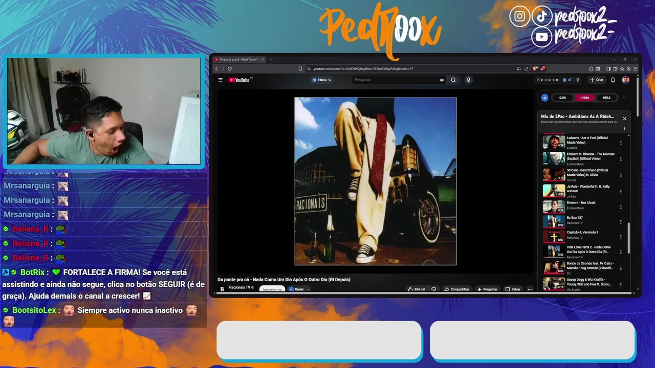Click the 0.9% stat badge
The width and height of the screenshot is (655, 368).
click(563, 98)
